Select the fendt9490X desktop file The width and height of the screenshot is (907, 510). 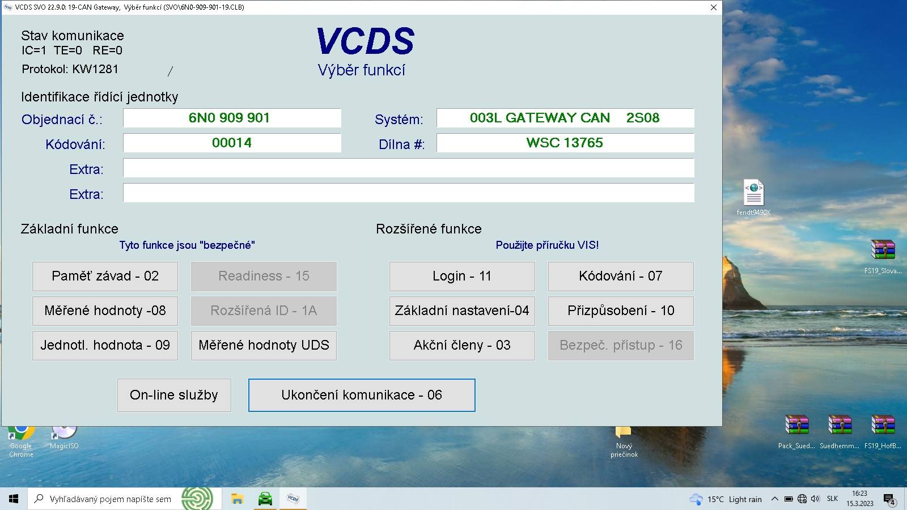[x=753, y=197]
